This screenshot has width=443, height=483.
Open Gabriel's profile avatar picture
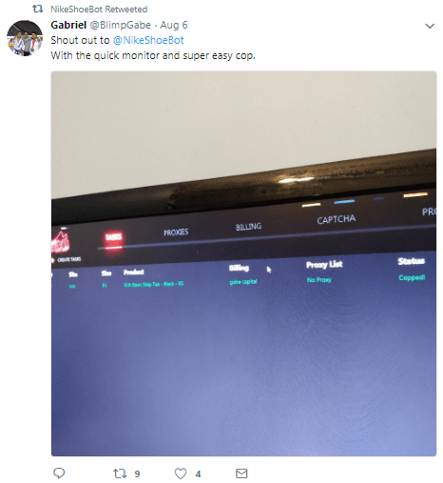[25, 38]
